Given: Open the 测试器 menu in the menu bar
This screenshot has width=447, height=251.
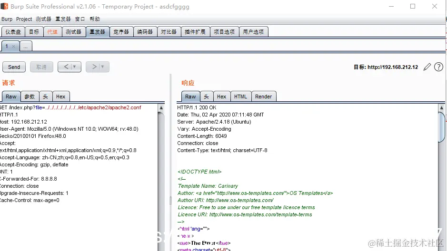Looking at the screenshot, I should tap(43, 19).
